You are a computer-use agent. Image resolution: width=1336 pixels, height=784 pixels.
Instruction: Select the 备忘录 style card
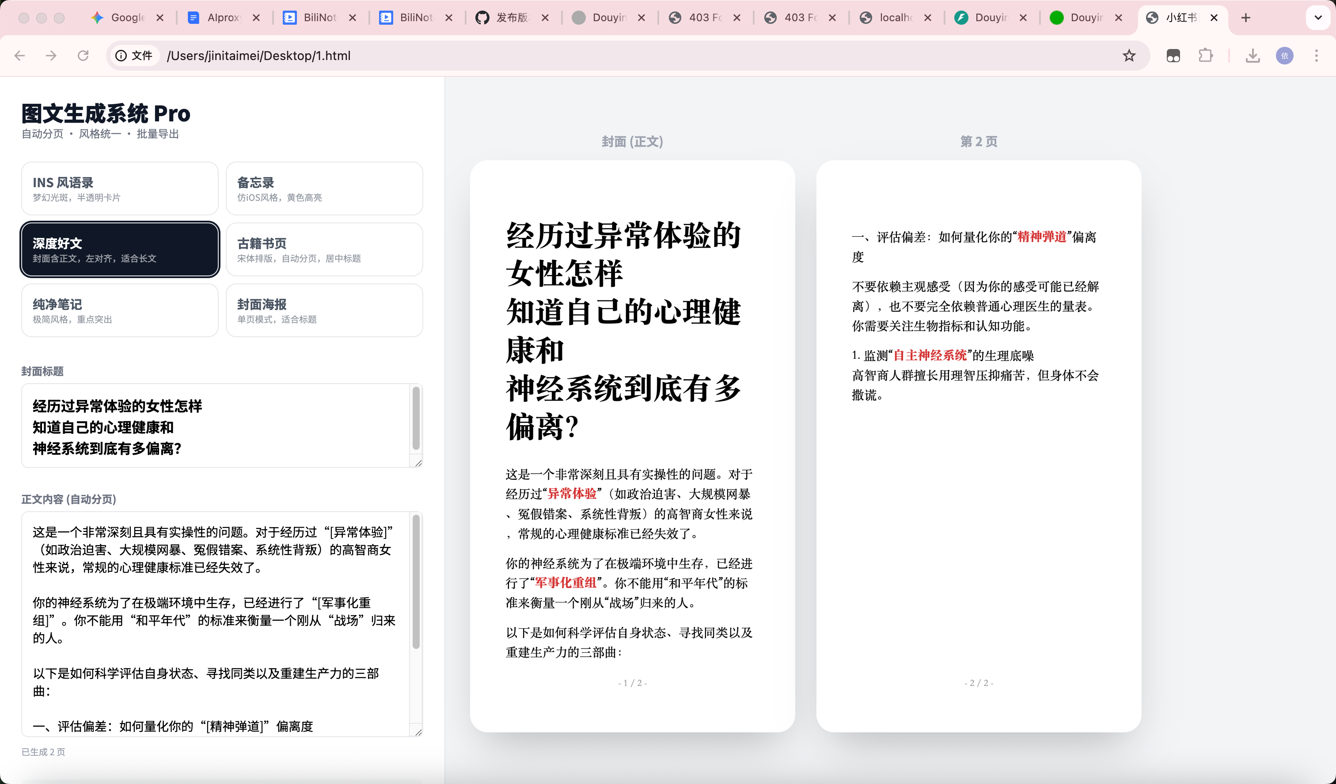324,188
